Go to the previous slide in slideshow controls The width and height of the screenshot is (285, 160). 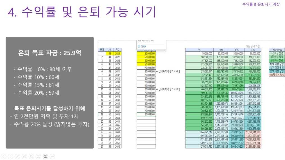3,156
